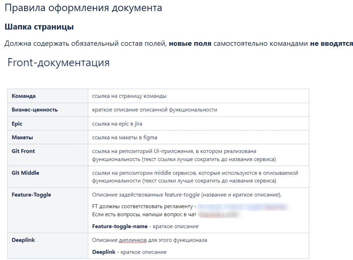The width and height of the screenshot is (353, 260).
Task: Click the bold words "новые поля"
Action: [x=190, y=43]
